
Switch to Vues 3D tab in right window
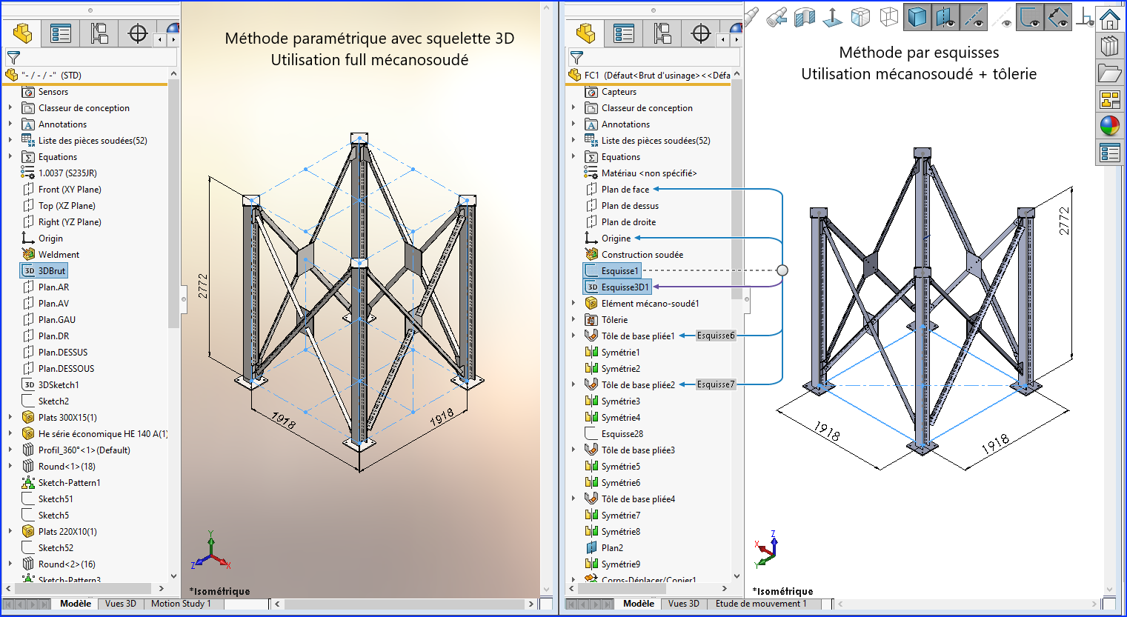pos(684,604)
